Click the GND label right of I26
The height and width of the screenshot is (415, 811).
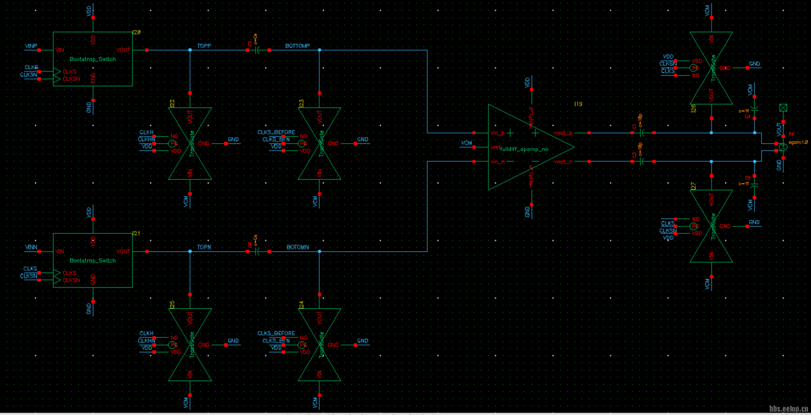[x=754, y=64]
